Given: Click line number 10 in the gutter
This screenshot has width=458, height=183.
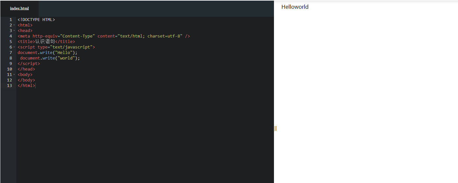Looking at the screenshot, I should point(9,69).
